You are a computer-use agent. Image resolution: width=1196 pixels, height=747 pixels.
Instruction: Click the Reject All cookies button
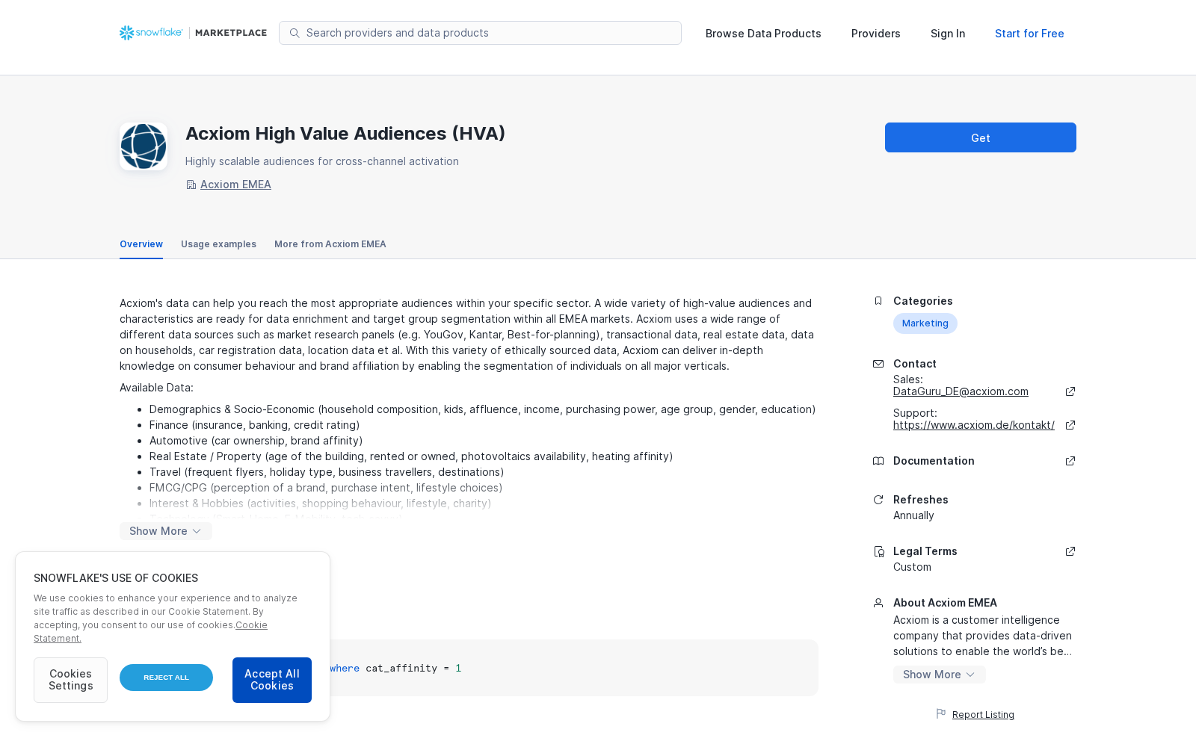[x=166, y=678]
